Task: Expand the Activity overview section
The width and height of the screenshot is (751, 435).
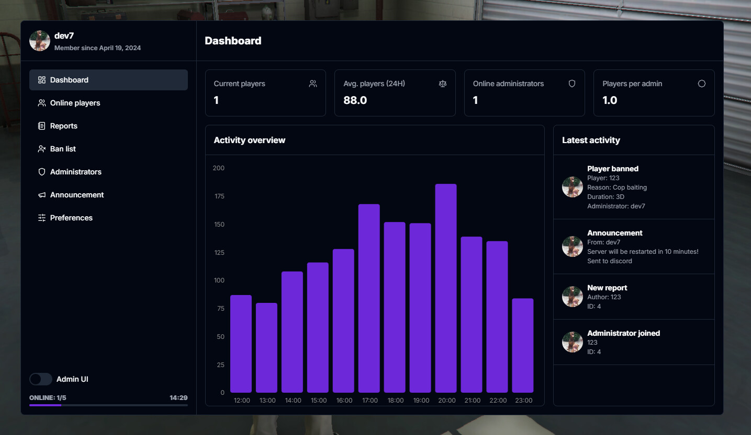Action: pos(249,139)
